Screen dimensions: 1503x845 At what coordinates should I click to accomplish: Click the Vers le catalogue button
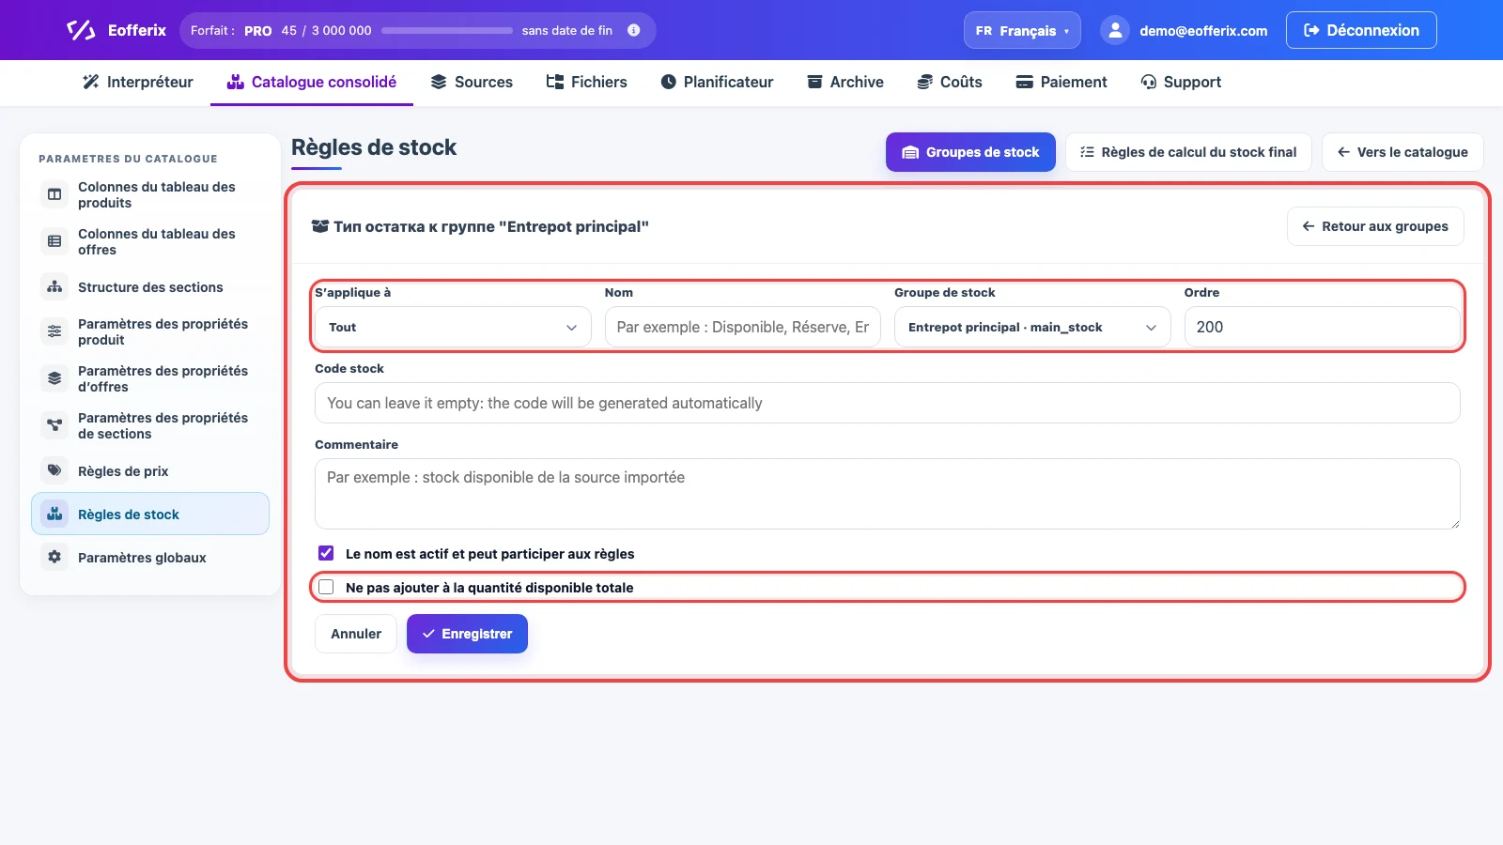tap(1402, 152)
